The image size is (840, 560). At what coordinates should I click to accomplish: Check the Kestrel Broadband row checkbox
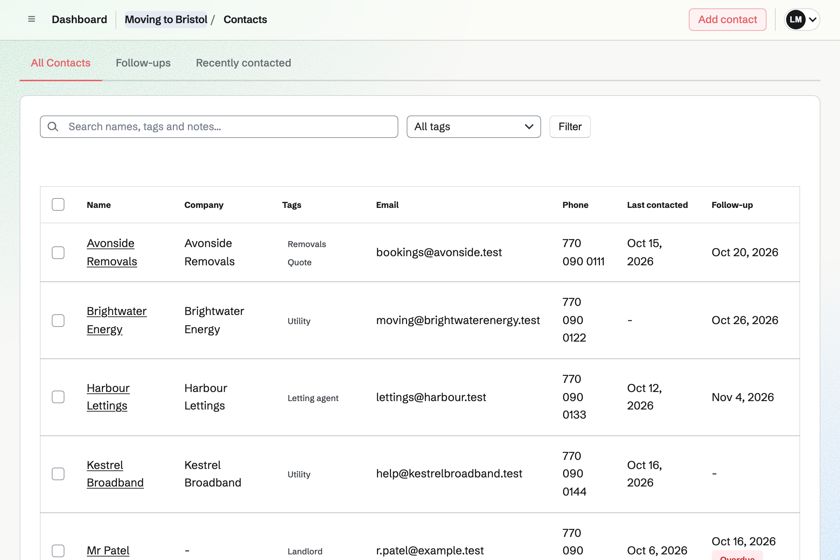58,474
